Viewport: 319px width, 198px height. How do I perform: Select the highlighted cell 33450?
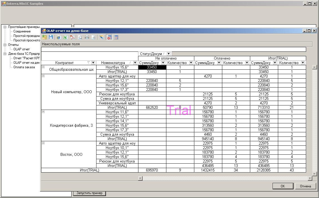point(152,67)
